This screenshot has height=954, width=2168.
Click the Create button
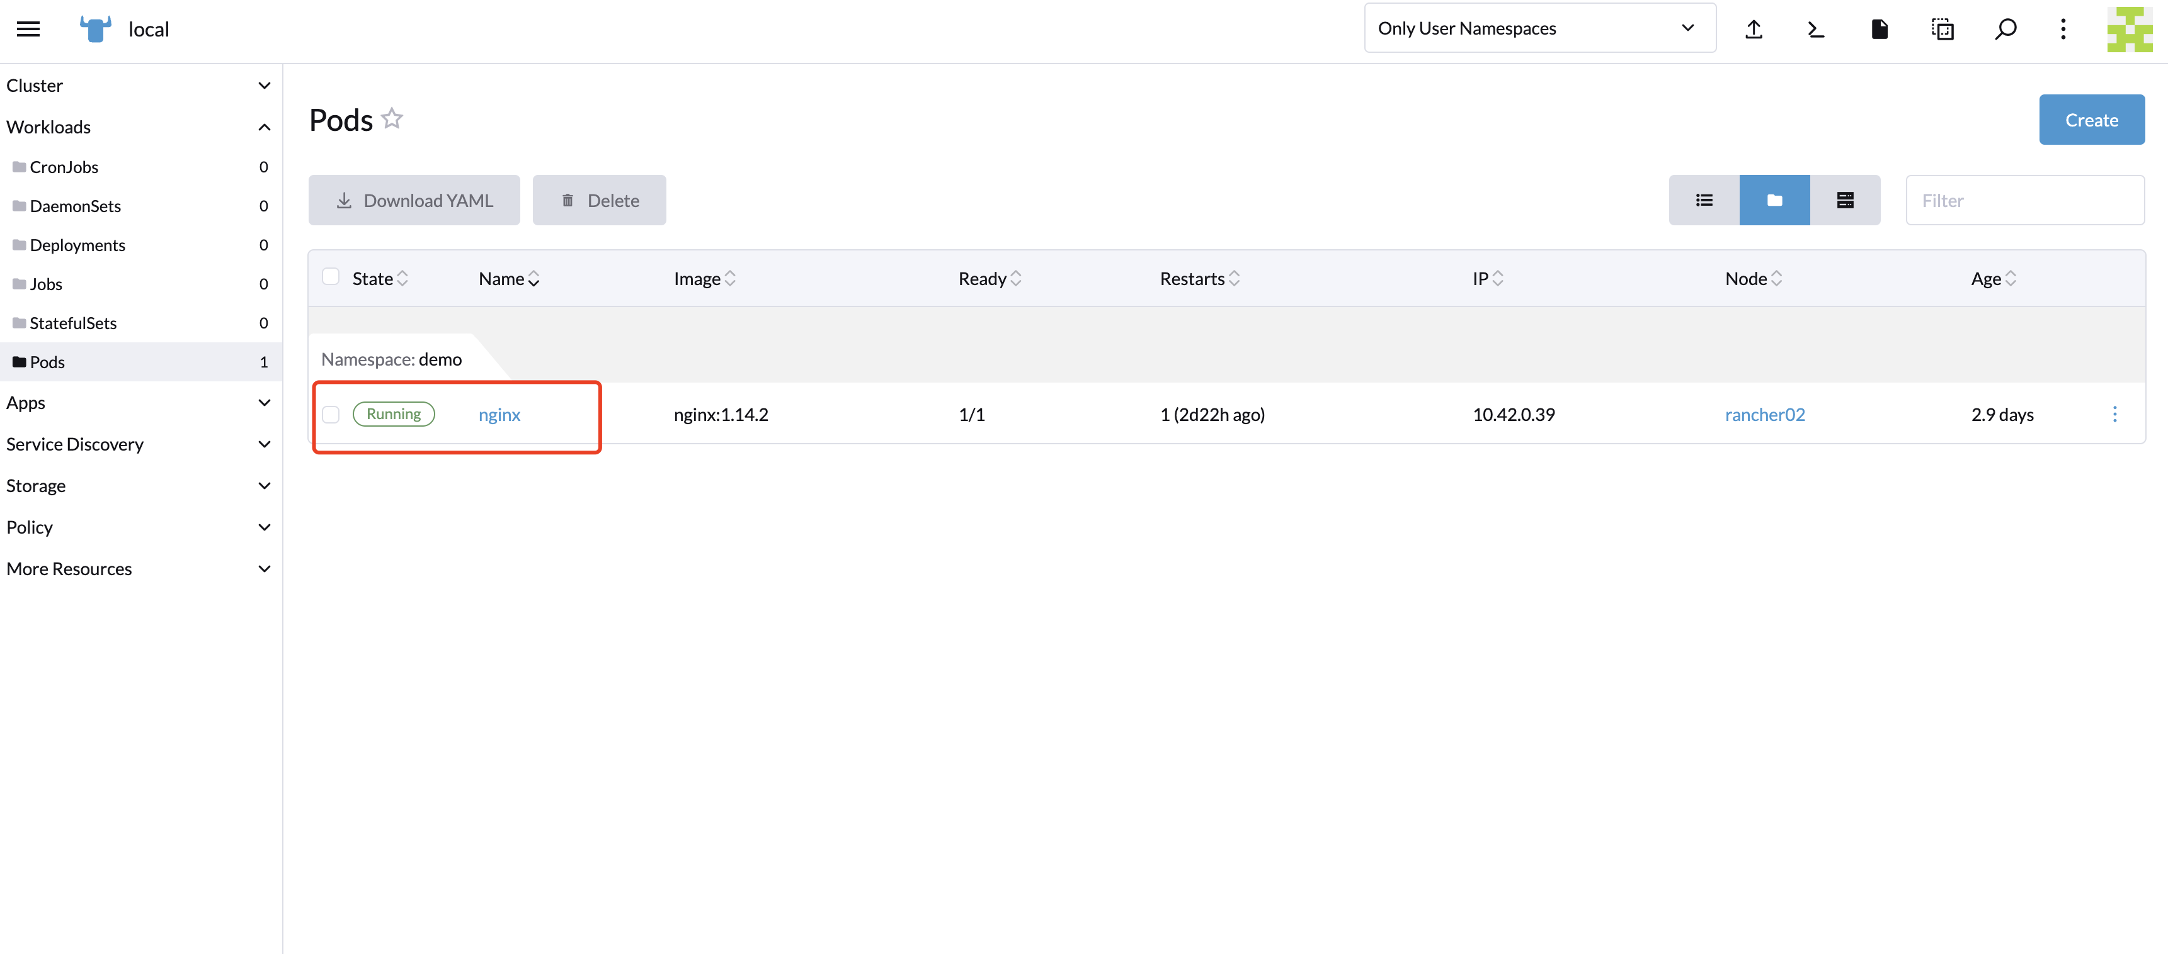click(x=2092, y=120)
